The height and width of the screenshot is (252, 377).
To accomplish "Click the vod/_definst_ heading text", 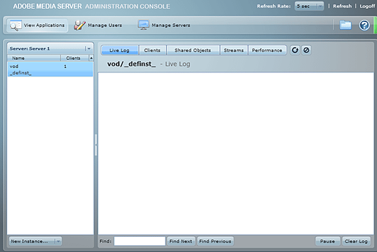I will [132, 64].
